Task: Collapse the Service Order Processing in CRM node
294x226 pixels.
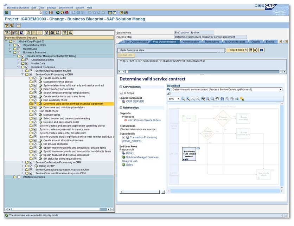Action: [23, 75]
